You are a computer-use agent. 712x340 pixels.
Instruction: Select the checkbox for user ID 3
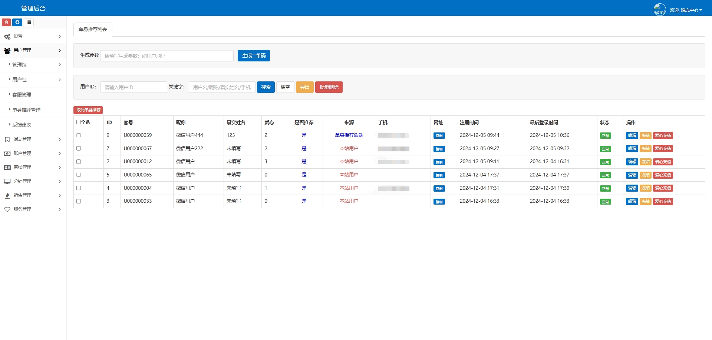click(x=79, y=201)
